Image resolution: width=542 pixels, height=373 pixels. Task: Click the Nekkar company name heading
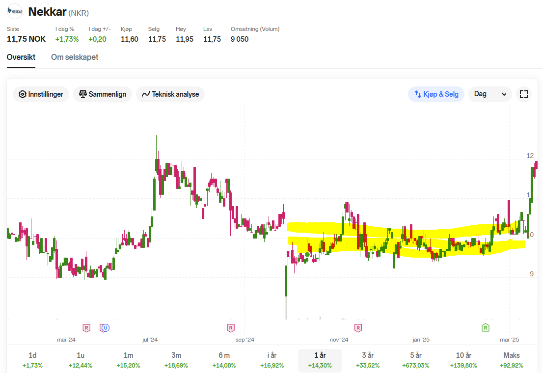(47, 12)
